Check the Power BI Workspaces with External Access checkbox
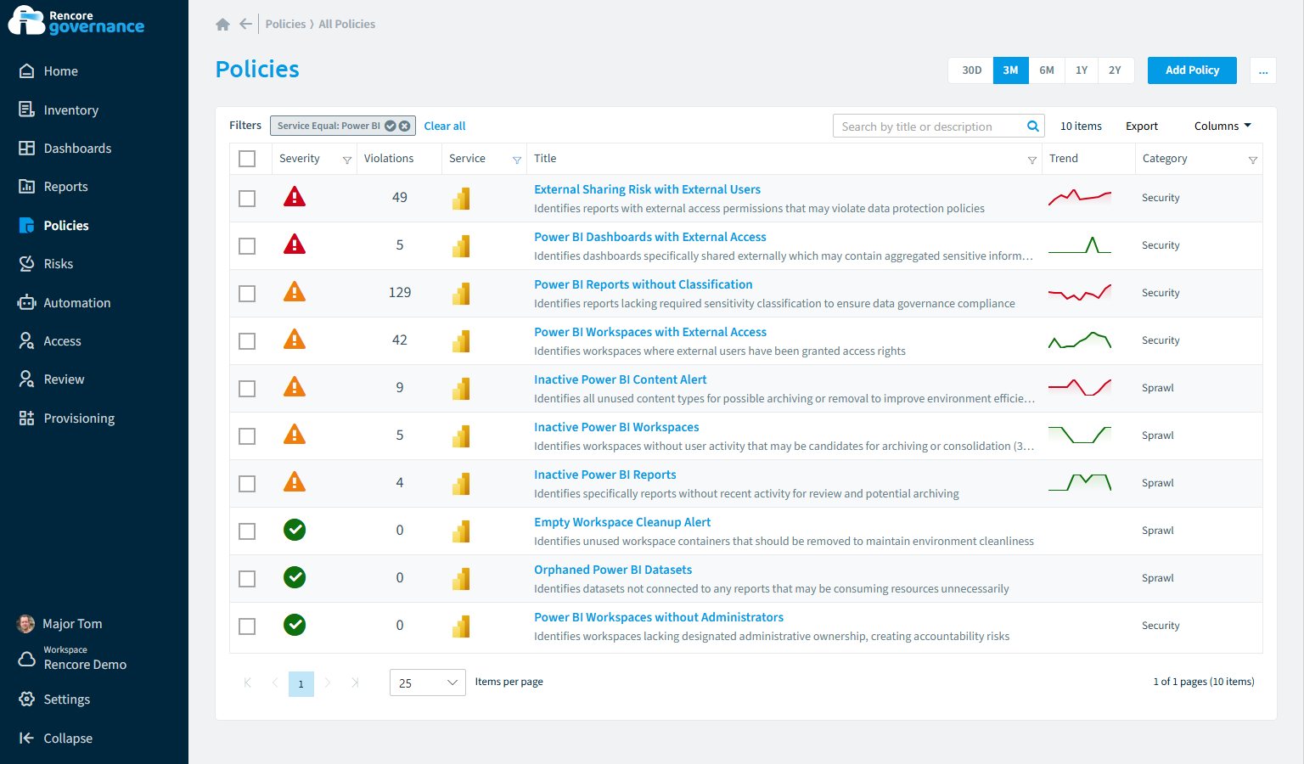Image resolution: width=1304 pixels, height=764 pixels. (x=247, y=341)
